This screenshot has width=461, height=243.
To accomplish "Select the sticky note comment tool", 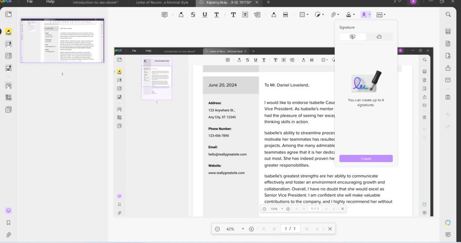I will pyautogui.click(x=165, y=14).
